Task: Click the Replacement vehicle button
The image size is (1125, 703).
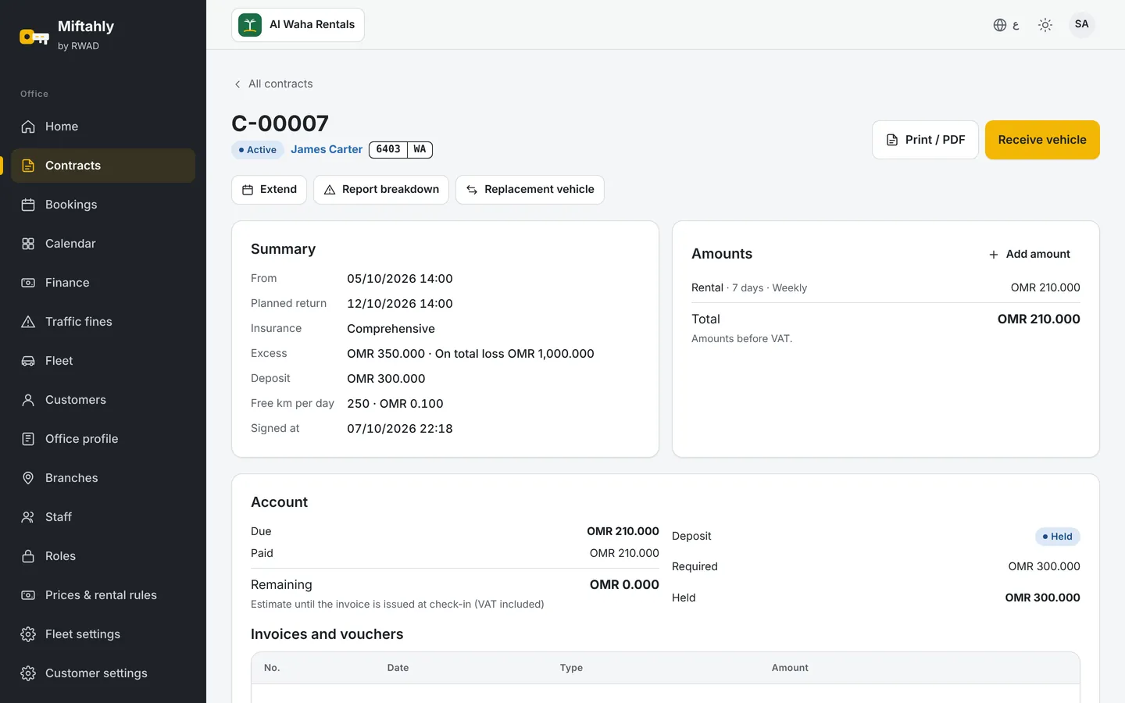Action: tap(530, 190)
